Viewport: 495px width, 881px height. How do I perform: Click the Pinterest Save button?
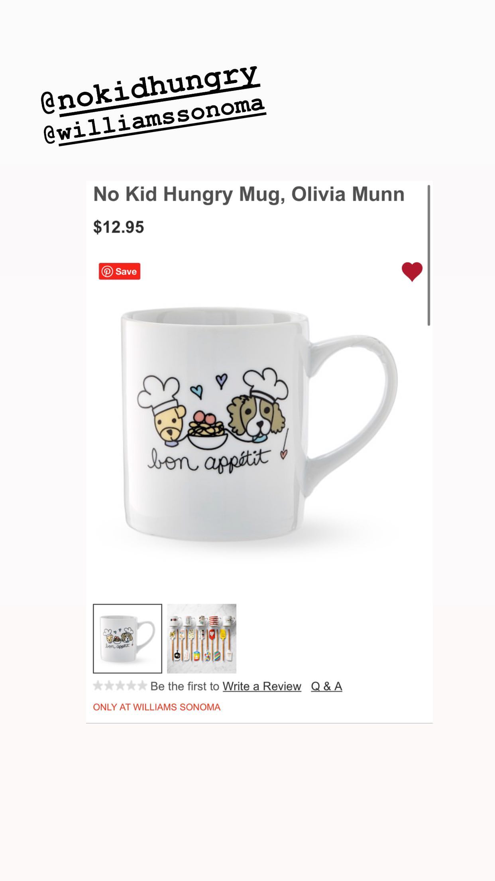120,271
